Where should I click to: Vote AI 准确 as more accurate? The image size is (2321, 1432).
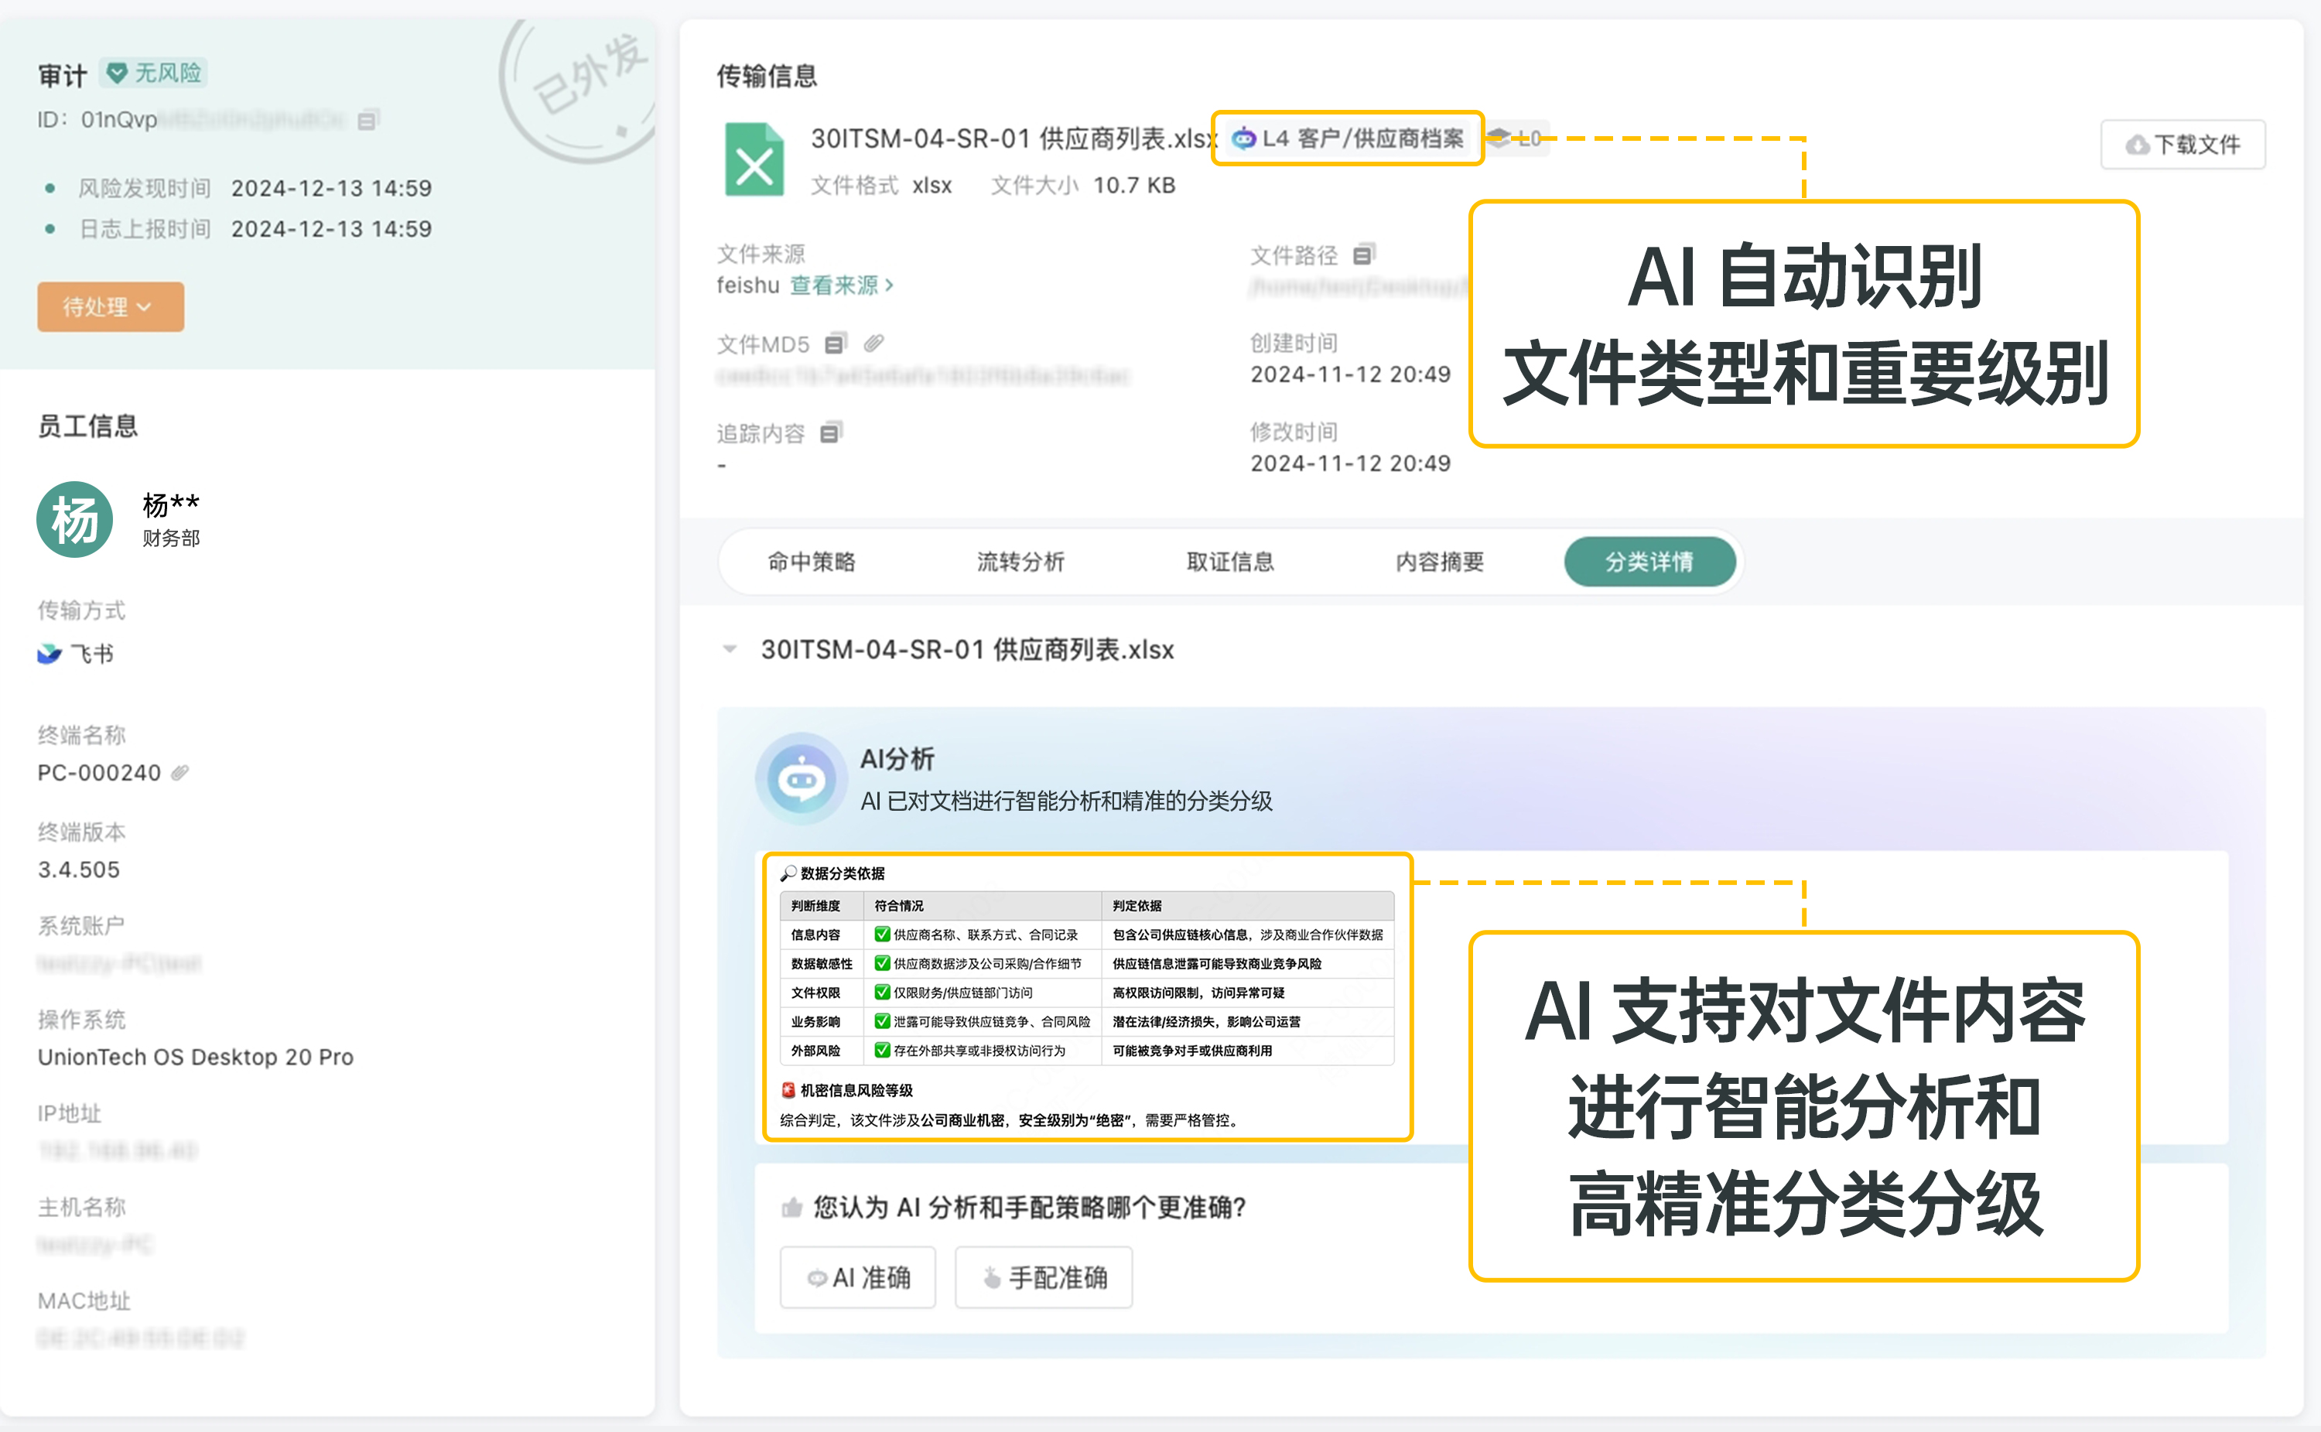tap(858, 1277)
